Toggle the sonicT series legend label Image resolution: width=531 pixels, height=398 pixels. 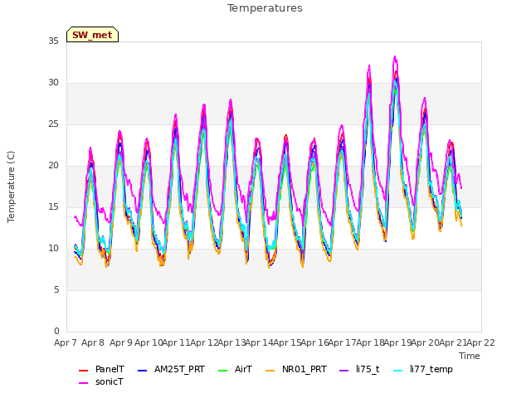pos(109,381)
